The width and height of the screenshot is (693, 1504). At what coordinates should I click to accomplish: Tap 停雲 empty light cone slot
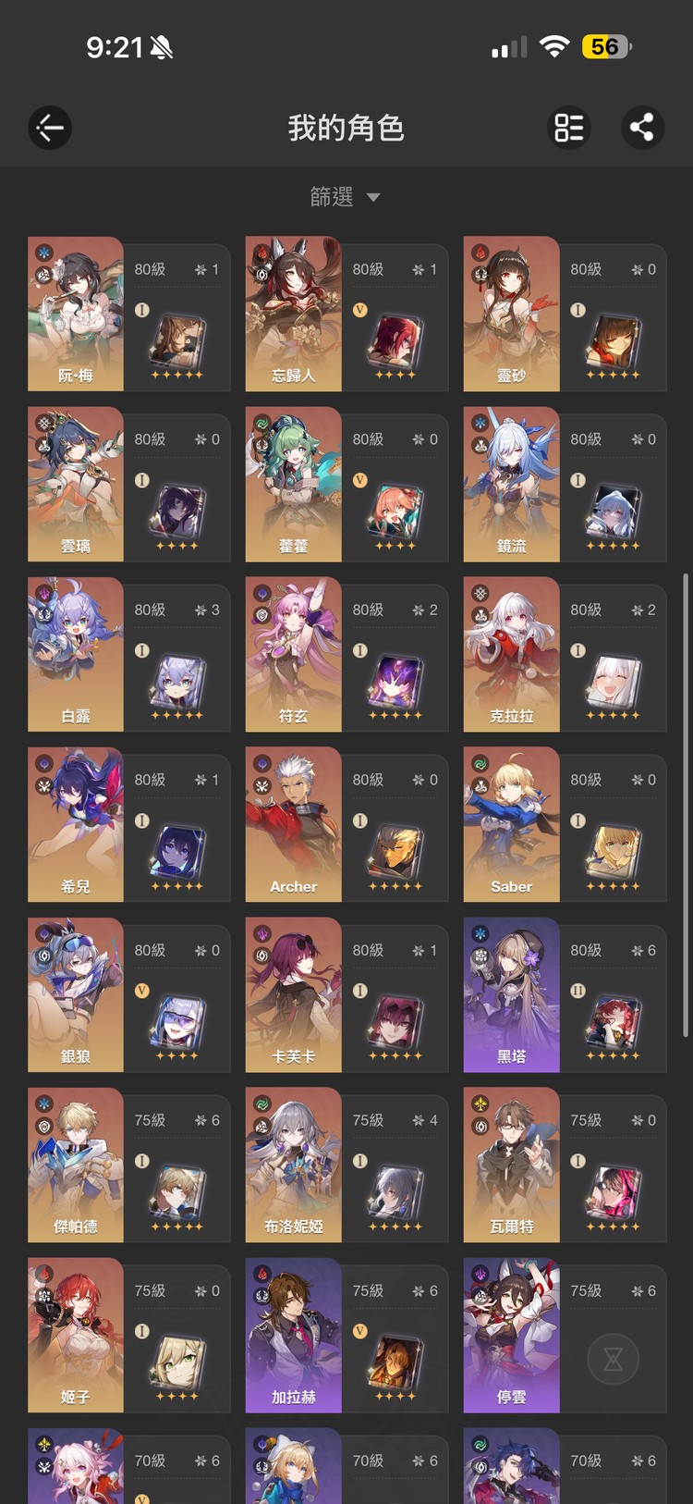(x=614, y=1359)
